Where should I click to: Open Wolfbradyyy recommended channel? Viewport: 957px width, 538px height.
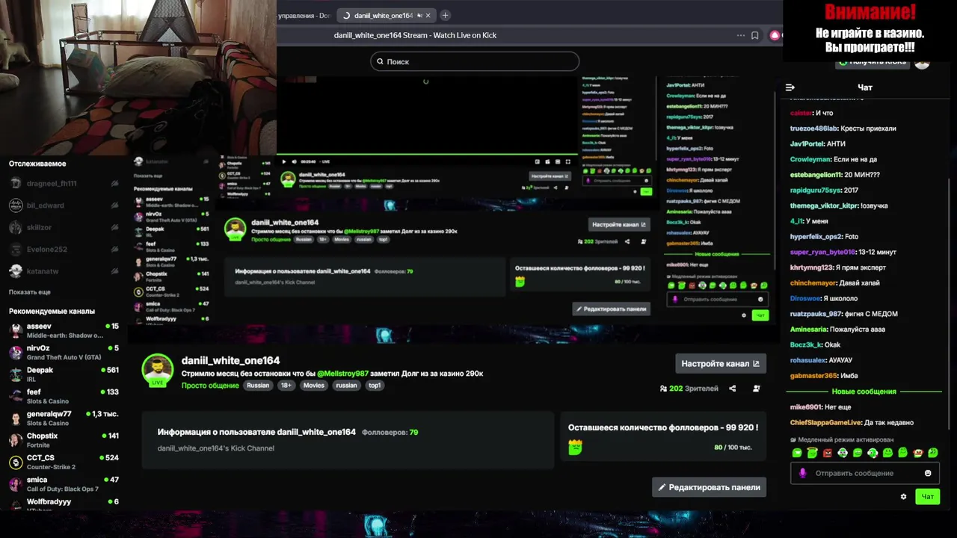tap(64, 504)
